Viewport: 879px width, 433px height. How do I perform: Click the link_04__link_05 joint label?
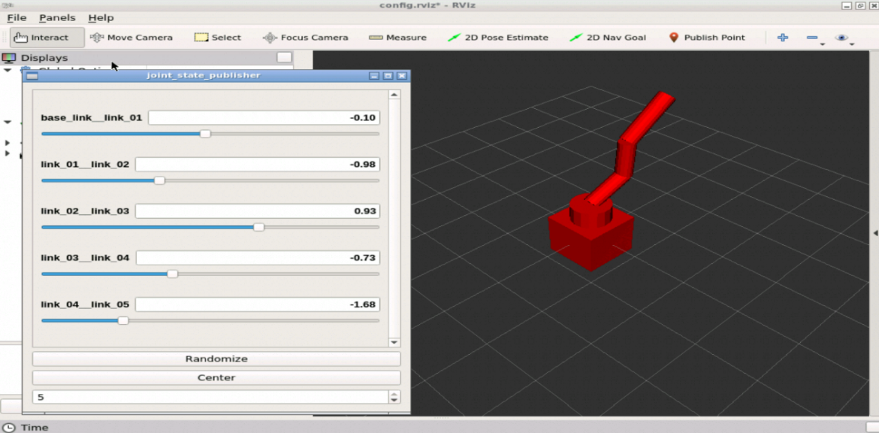85,304
